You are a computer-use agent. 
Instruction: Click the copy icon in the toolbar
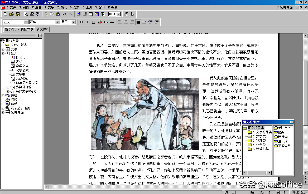point(52,14)
